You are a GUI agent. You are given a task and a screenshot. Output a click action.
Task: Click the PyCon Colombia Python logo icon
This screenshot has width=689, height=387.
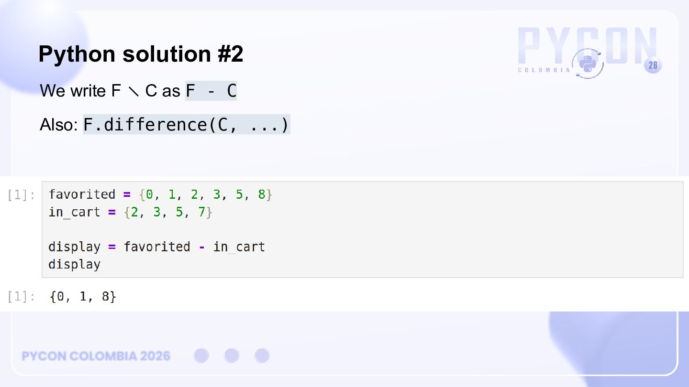(x=587, y=63)
